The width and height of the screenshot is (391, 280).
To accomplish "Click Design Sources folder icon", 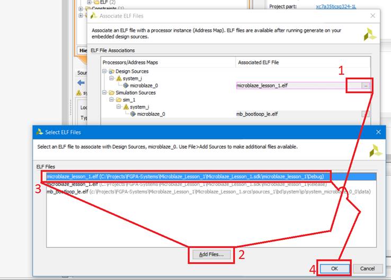I will pos(112,71).
